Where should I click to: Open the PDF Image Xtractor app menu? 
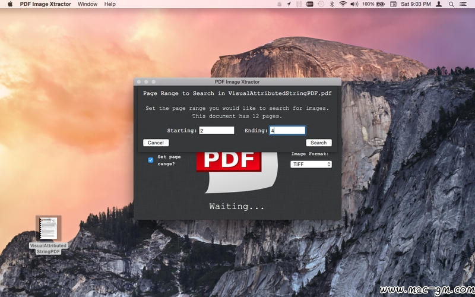pyautogui.click(x=46, y=4)
